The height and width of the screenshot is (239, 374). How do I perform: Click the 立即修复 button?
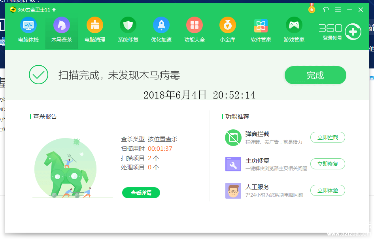pos(328,164)
